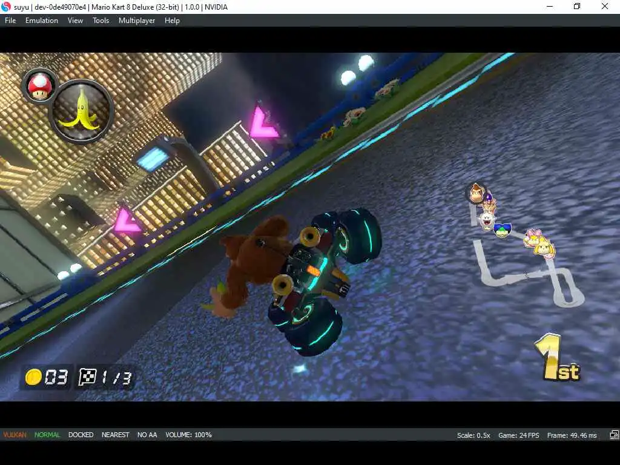The image size is (620, 465).
Task: Toggle the NO AA anti-aliasing button
Action: 147,435
